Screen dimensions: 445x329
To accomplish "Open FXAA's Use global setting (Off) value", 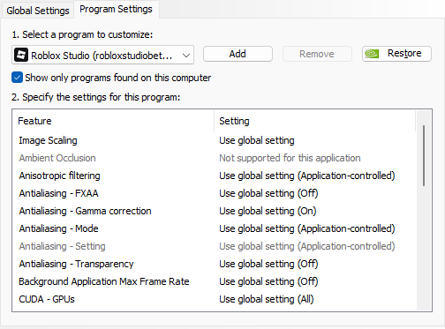I will click(268, 193).
